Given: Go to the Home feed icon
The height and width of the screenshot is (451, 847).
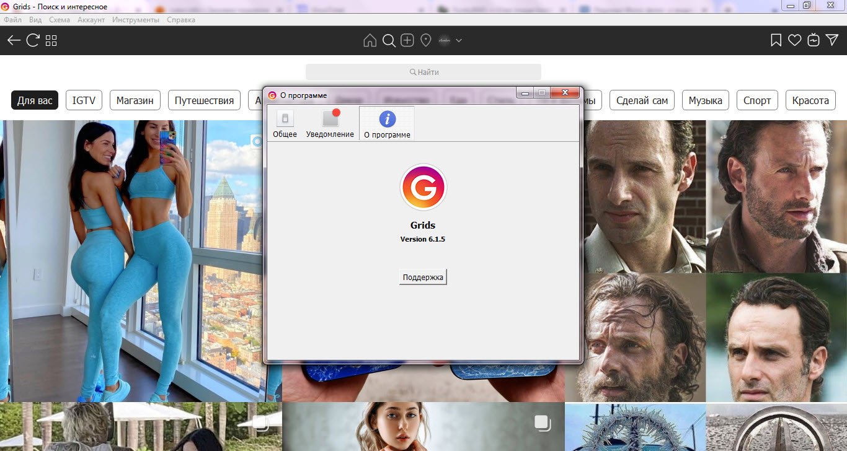Looking at the screenshot, I should coord(370,41).
